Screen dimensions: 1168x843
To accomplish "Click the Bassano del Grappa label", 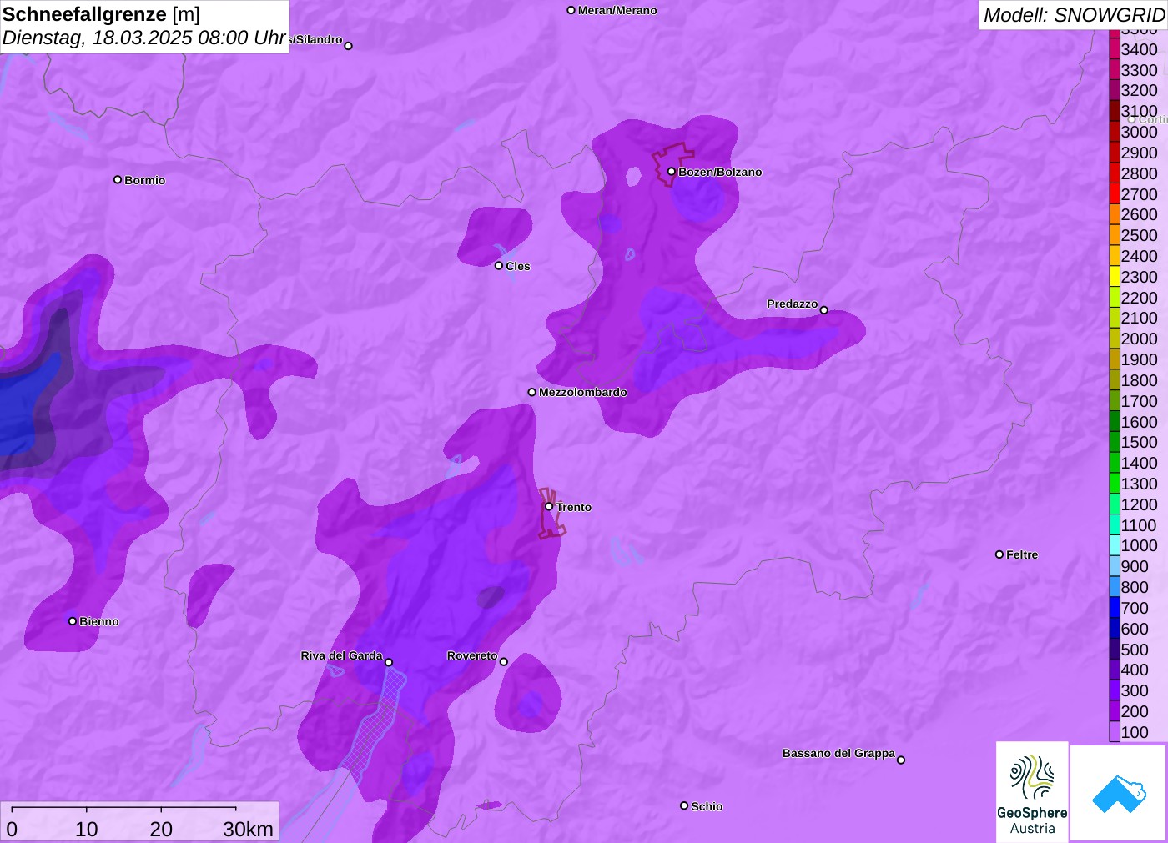I will [x=838, y=753].
